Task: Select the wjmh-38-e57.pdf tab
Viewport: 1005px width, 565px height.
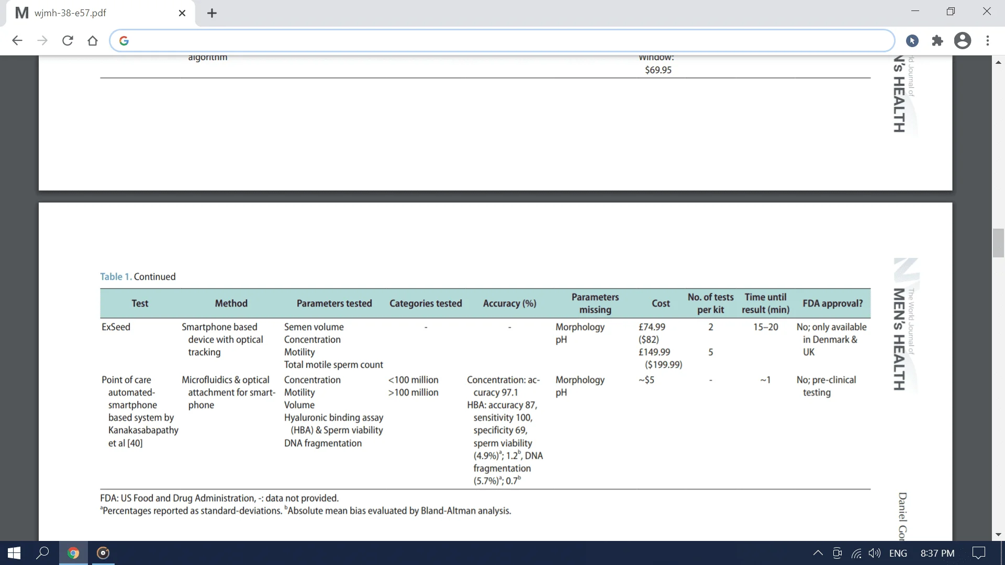Action: pyautogui.click(x=99, y=13)
